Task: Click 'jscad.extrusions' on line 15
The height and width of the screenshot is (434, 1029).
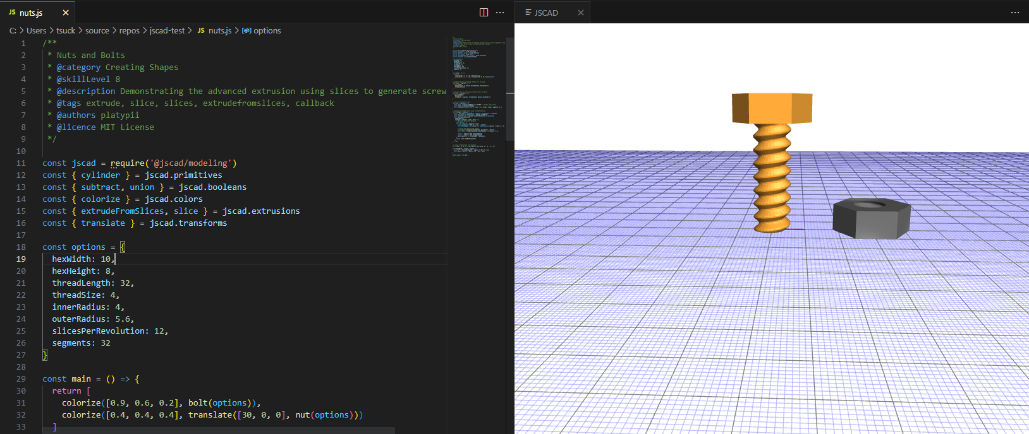Action: 261,211
